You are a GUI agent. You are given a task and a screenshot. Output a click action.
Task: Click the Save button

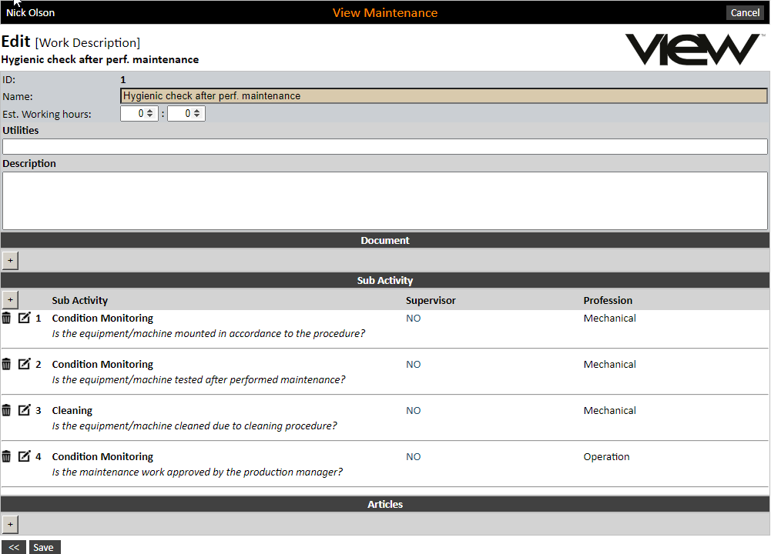(44, 547)
